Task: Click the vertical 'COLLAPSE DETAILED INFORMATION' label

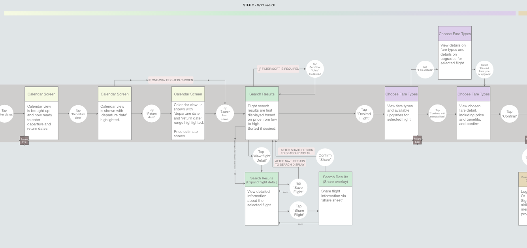Action: coord(235,155)
